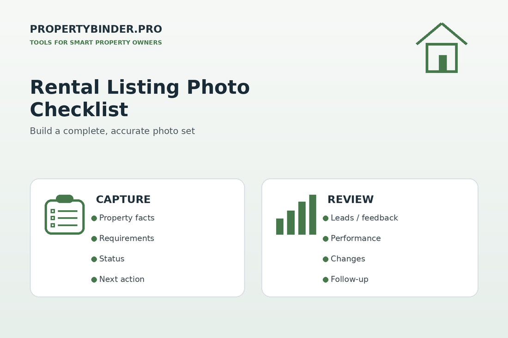Select the 'Status' list item

pyautogui.click(x=112, y=259)
